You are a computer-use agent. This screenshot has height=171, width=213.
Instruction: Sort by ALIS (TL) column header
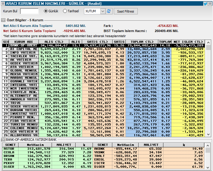click(x=54, y=42)
